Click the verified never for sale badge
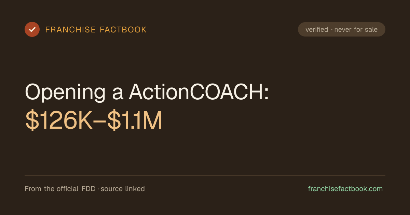This screenshot has height=215, width=410. click(342, 29)
